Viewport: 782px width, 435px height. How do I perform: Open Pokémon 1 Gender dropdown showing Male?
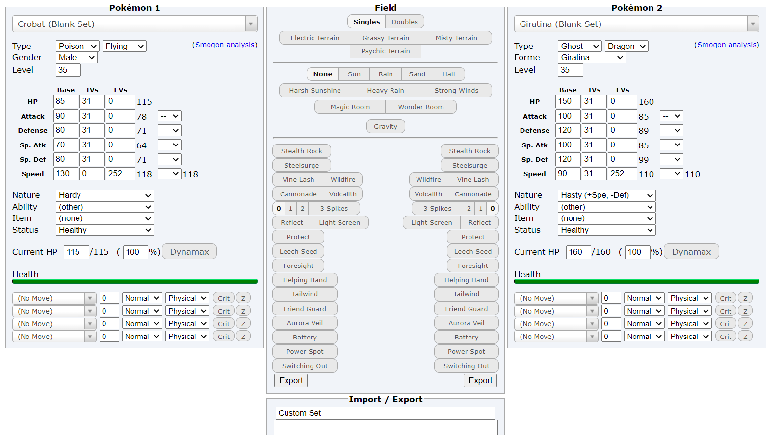coord(77,57)
